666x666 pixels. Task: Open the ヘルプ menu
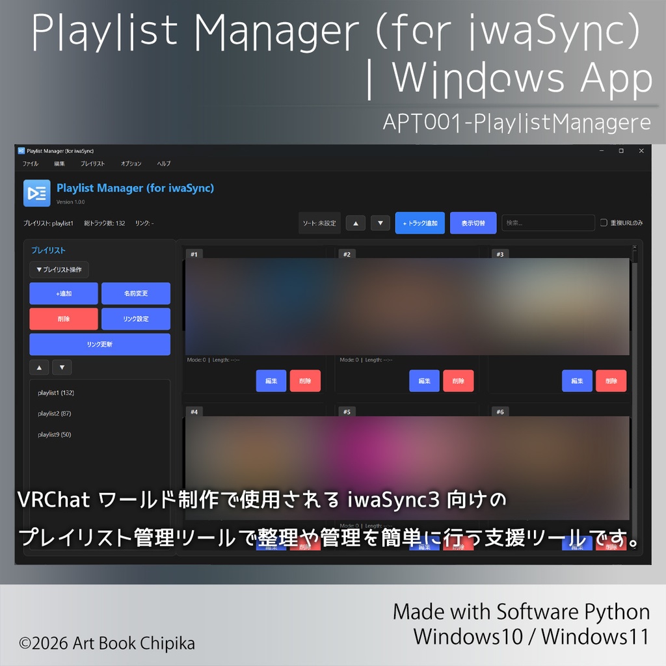pos(163,164)
